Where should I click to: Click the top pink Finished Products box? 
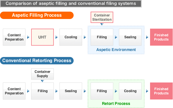coord(161,37)
